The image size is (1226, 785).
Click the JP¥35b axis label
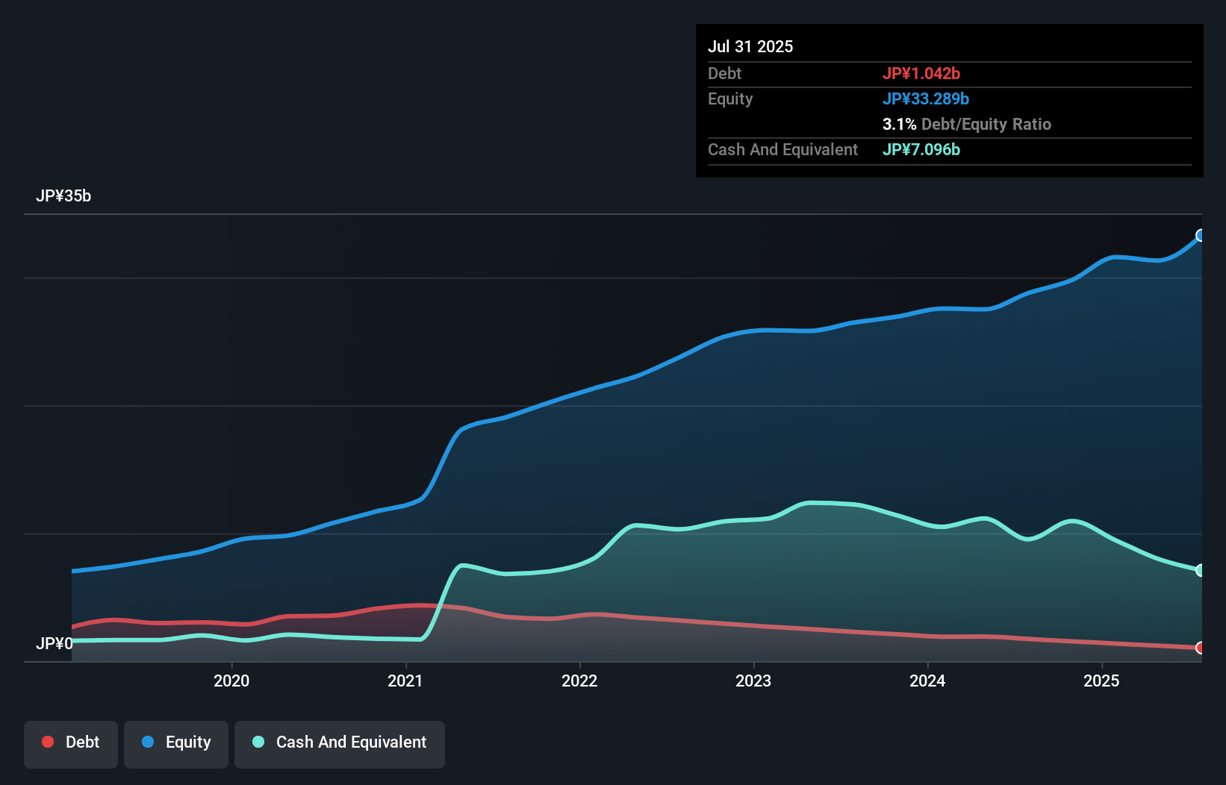coord(64,196)
